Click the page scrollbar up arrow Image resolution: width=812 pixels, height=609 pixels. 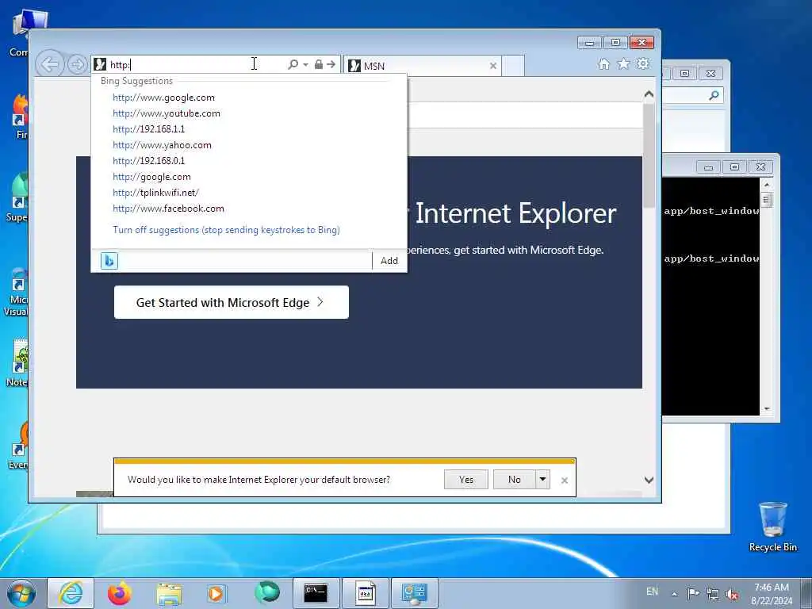tap(649, 94)
